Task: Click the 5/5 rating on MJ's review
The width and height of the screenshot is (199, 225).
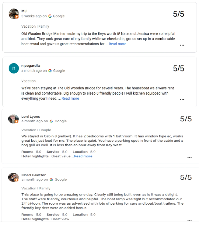Action: [x=179, y=14]
